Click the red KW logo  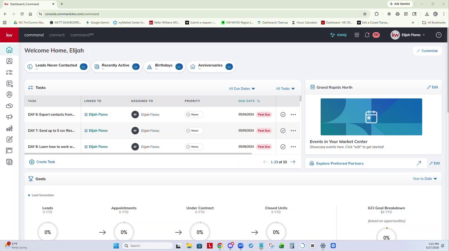click(9, 35)
